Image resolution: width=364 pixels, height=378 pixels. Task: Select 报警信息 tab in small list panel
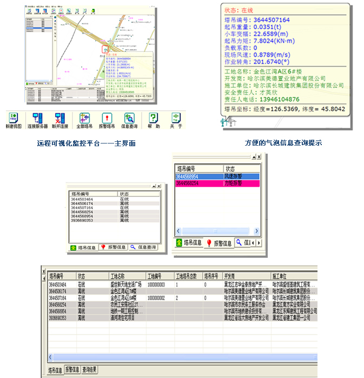114,247
